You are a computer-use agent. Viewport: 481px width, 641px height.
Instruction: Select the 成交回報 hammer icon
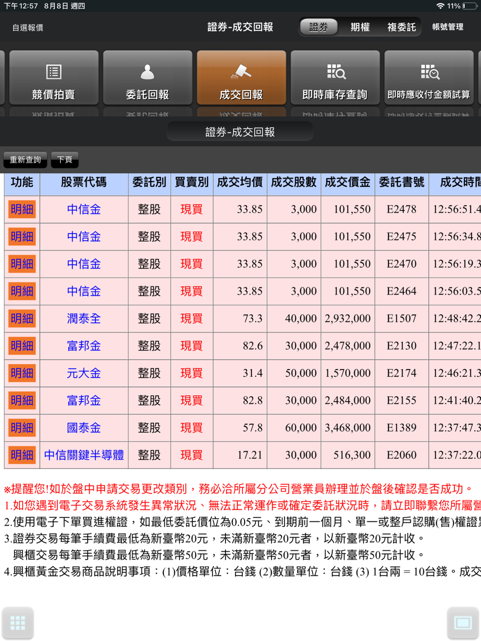coord(242,78)
